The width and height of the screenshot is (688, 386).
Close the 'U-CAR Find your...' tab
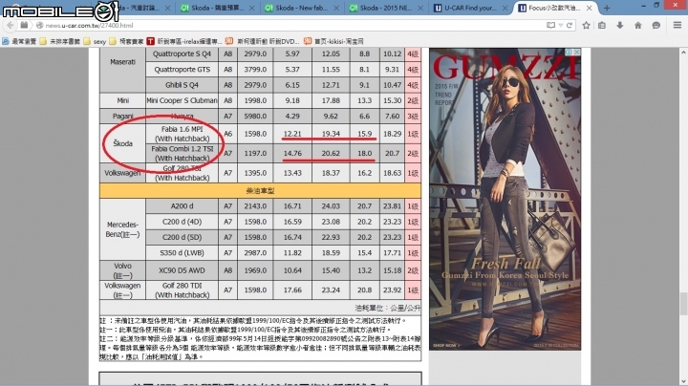pyautogui.click(x=505, y=8)
